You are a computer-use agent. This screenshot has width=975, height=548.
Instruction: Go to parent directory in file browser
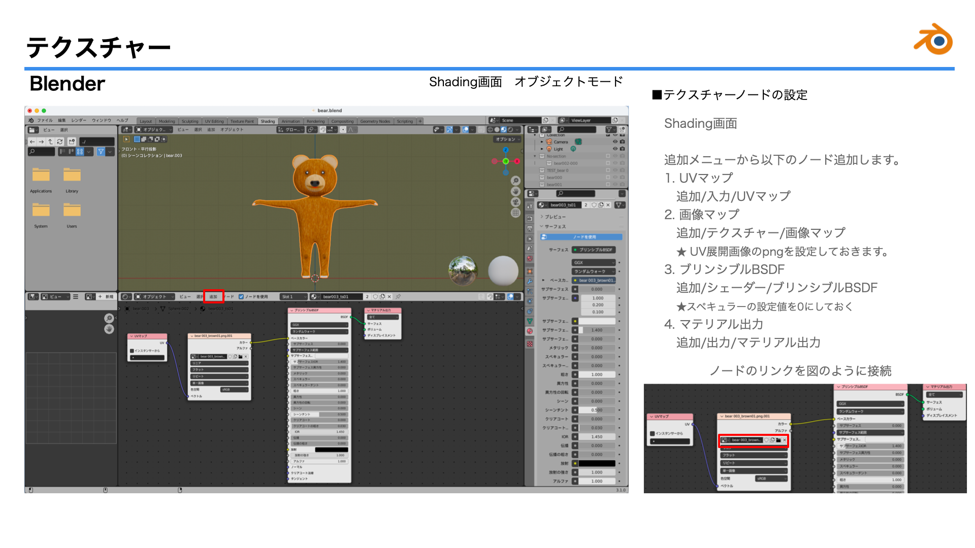pyautogui.click(x=51, y=142)
